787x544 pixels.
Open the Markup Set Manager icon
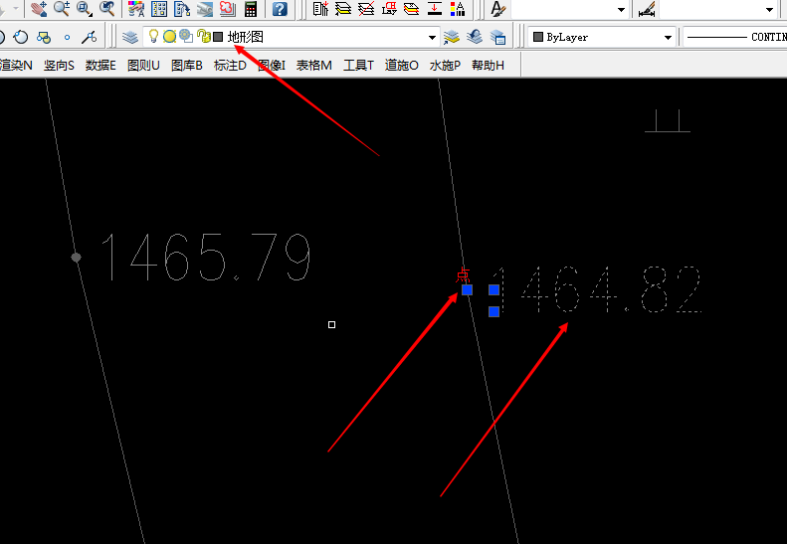228,9
